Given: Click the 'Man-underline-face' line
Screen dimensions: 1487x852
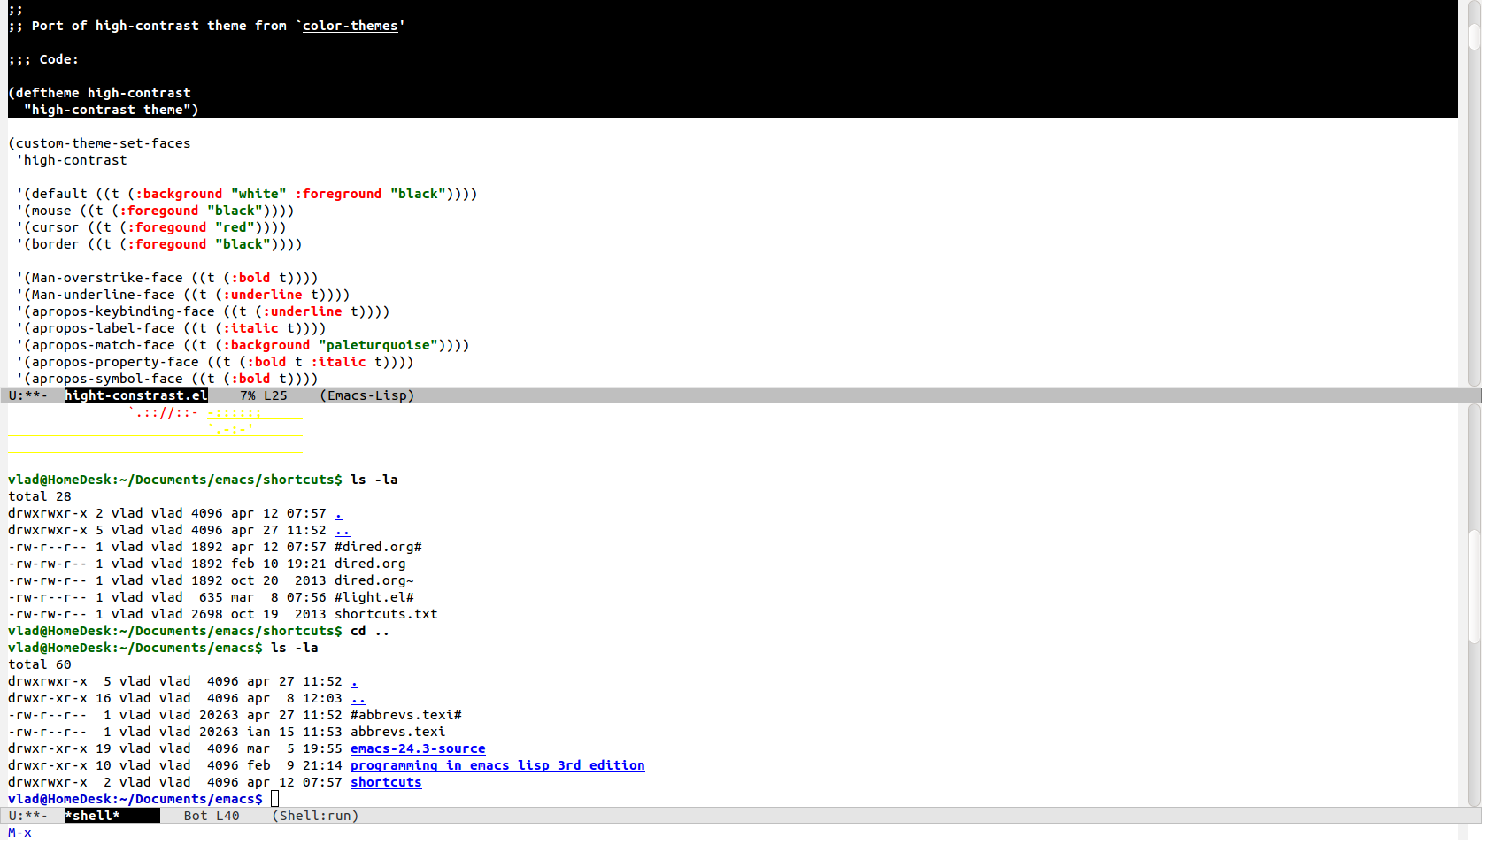Looking at the screenshot, I should pos(183,295).
